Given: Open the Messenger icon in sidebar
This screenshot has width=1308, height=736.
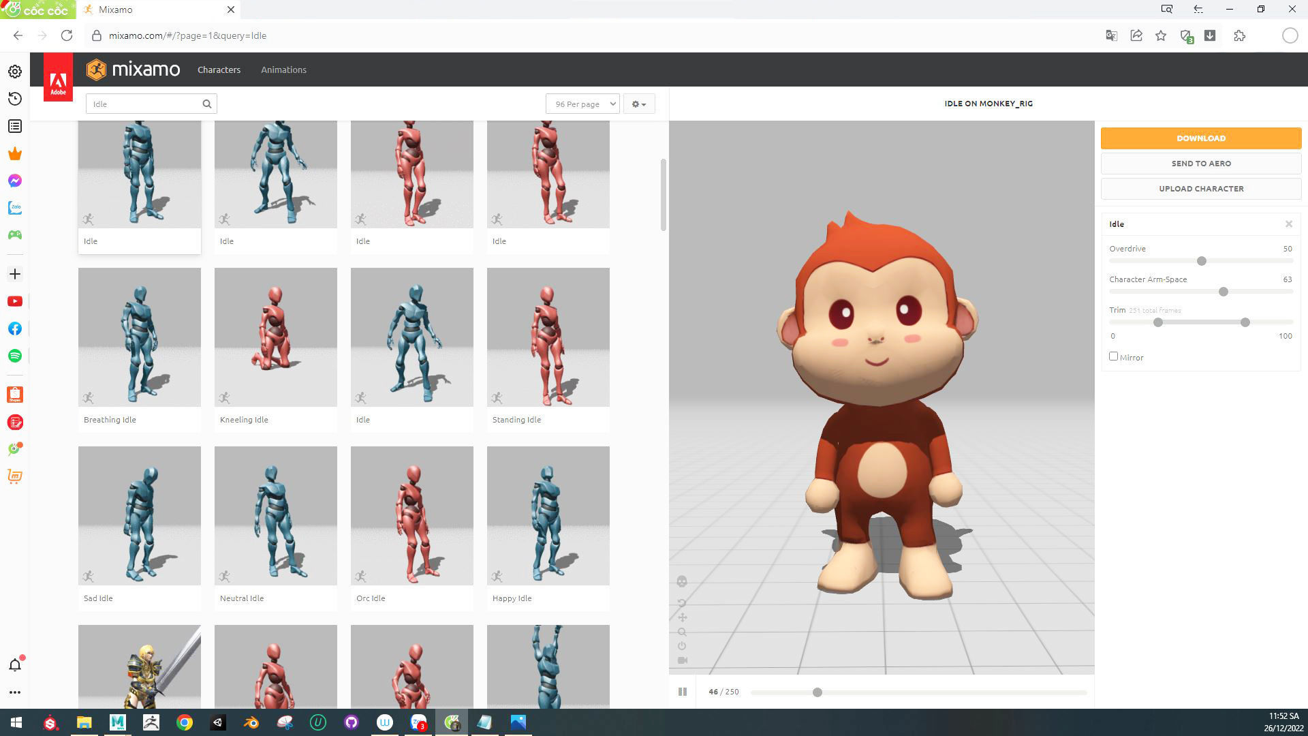Looking at the screenshot, I should [15, 181].
